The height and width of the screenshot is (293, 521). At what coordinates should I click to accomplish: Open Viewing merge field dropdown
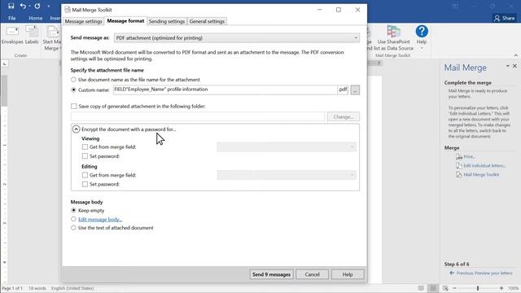pos(287,146)
